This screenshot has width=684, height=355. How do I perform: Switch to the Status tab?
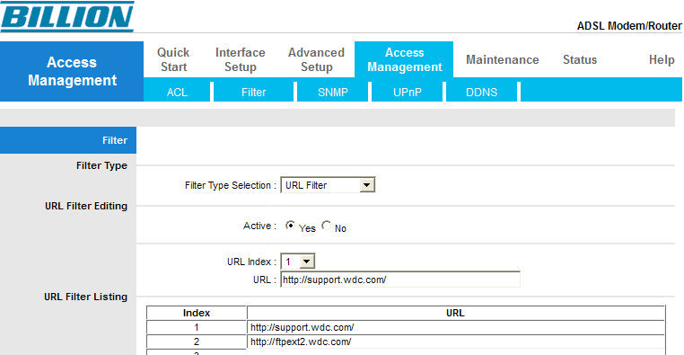pos(580,59)
